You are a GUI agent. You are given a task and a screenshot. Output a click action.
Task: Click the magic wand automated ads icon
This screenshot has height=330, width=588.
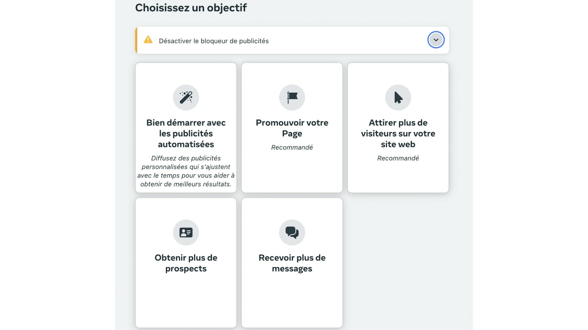186,97
